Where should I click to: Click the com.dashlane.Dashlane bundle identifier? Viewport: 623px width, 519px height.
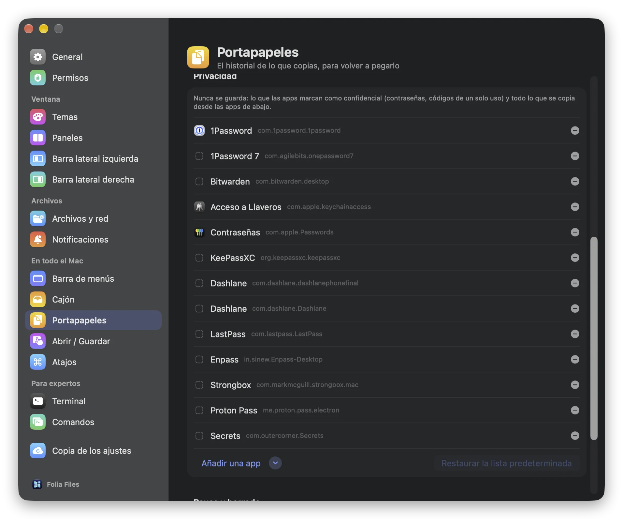point(289,309)
